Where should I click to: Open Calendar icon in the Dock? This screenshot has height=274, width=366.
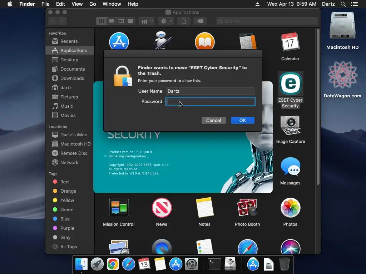coord(144,264)
